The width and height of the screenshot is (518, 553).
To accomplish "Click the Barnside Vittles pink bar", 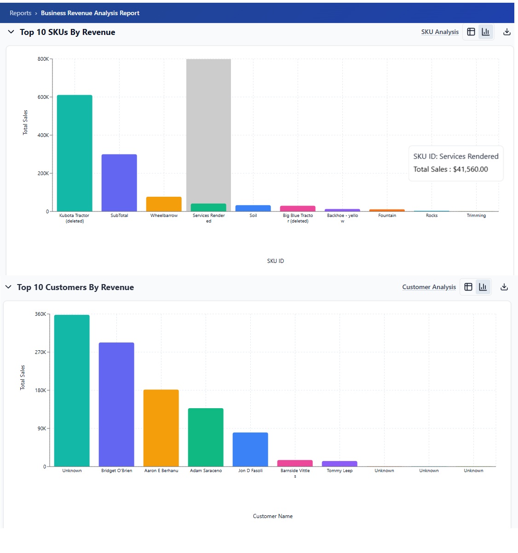I will click(x=295, y=463).
